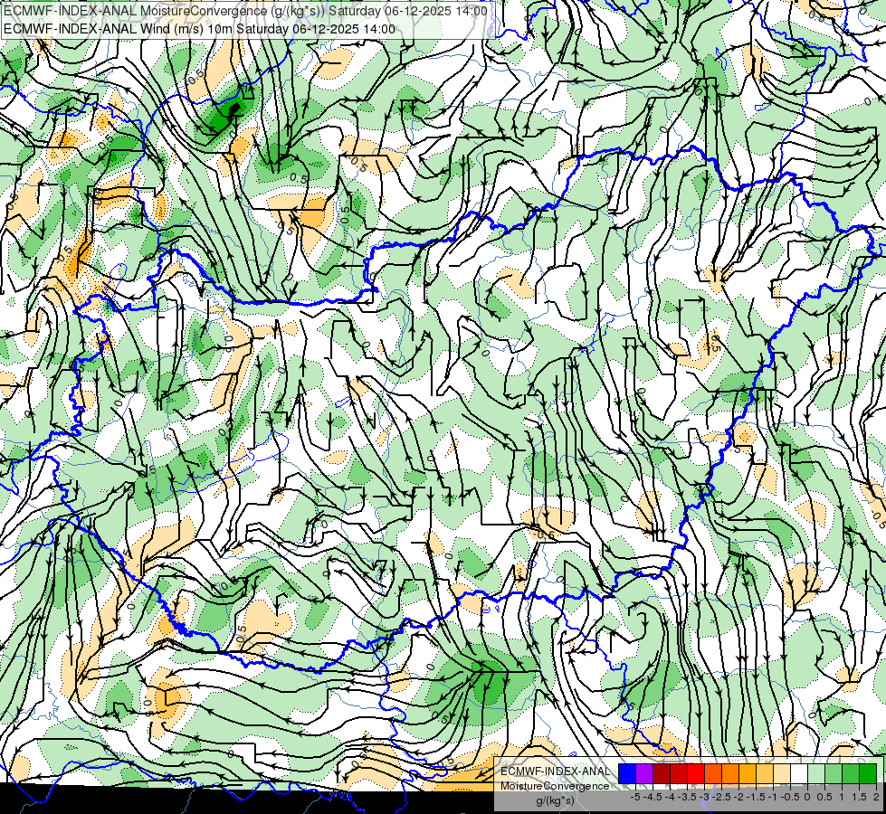Viewport: 886px width, 814px height.
Task: Click the -2.5 legend tick value
Action: pyautogui.click(x=721, y=797)
